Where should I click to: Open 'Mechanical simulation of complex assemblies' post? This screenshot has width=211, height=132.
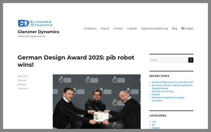[168, 99]
